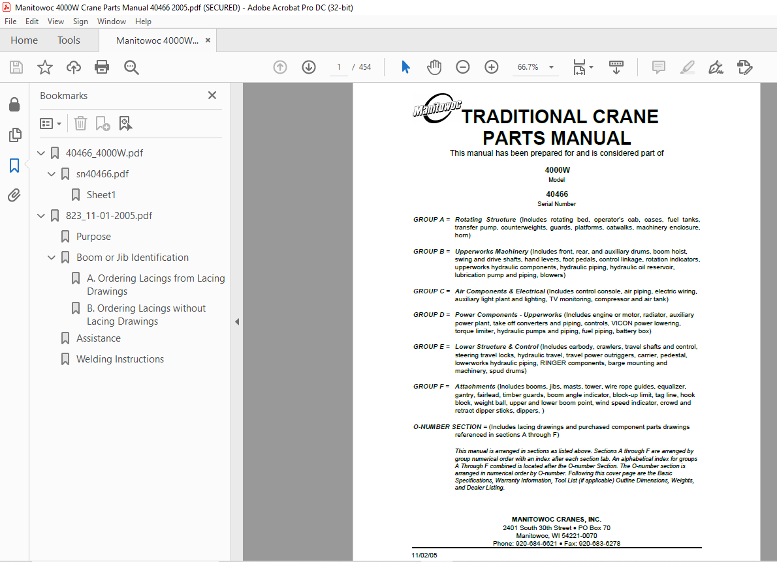Screen dimensions: 777x562
Task: Collapse the sn40466.pdf bookmark
Action: (x=52, y=174)
